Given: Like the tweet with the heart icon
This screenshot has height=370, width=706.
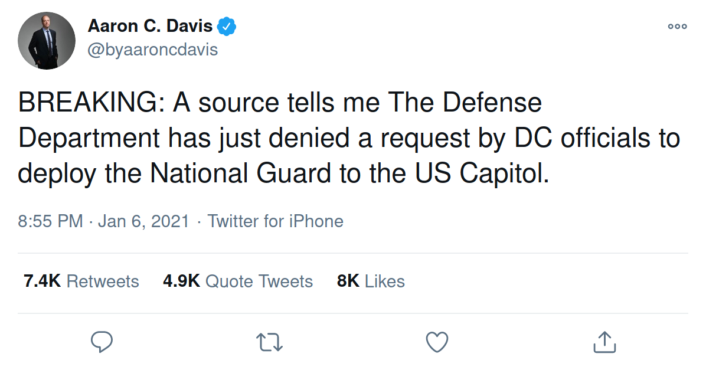Looking at the screenshot, I should (x=437, y=342).
